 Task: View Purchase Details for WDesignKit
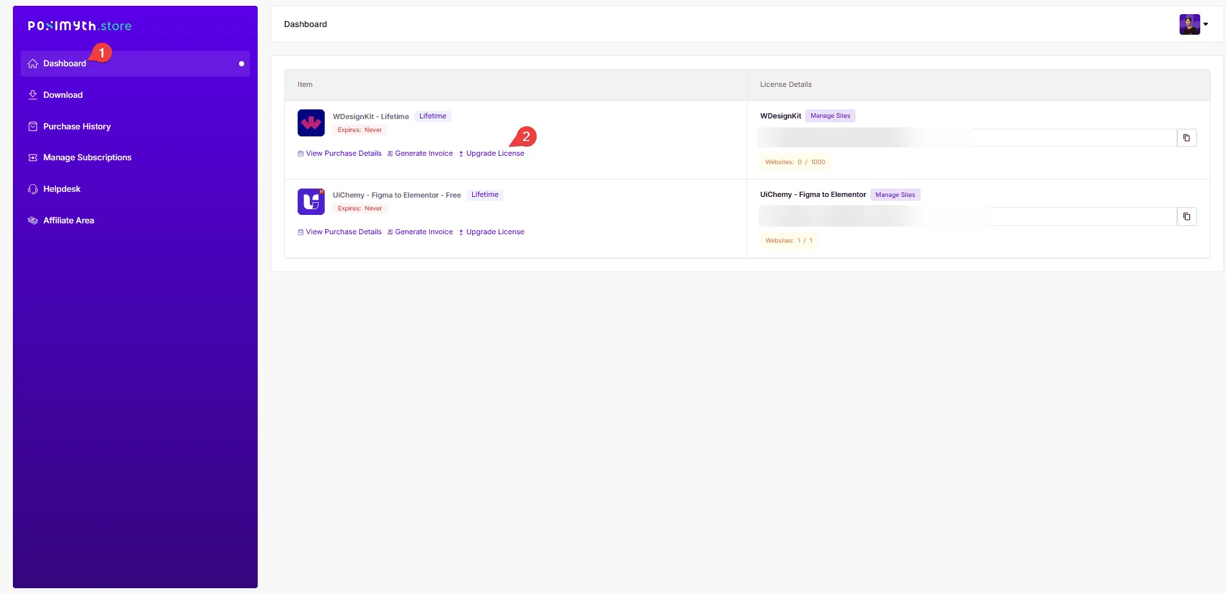click(x=343, y=154)
